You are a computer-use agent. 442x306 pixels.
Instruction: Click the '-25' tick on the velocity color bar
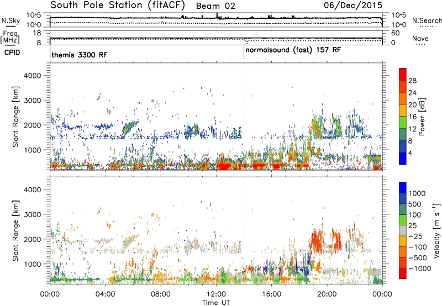pos(415,236)
